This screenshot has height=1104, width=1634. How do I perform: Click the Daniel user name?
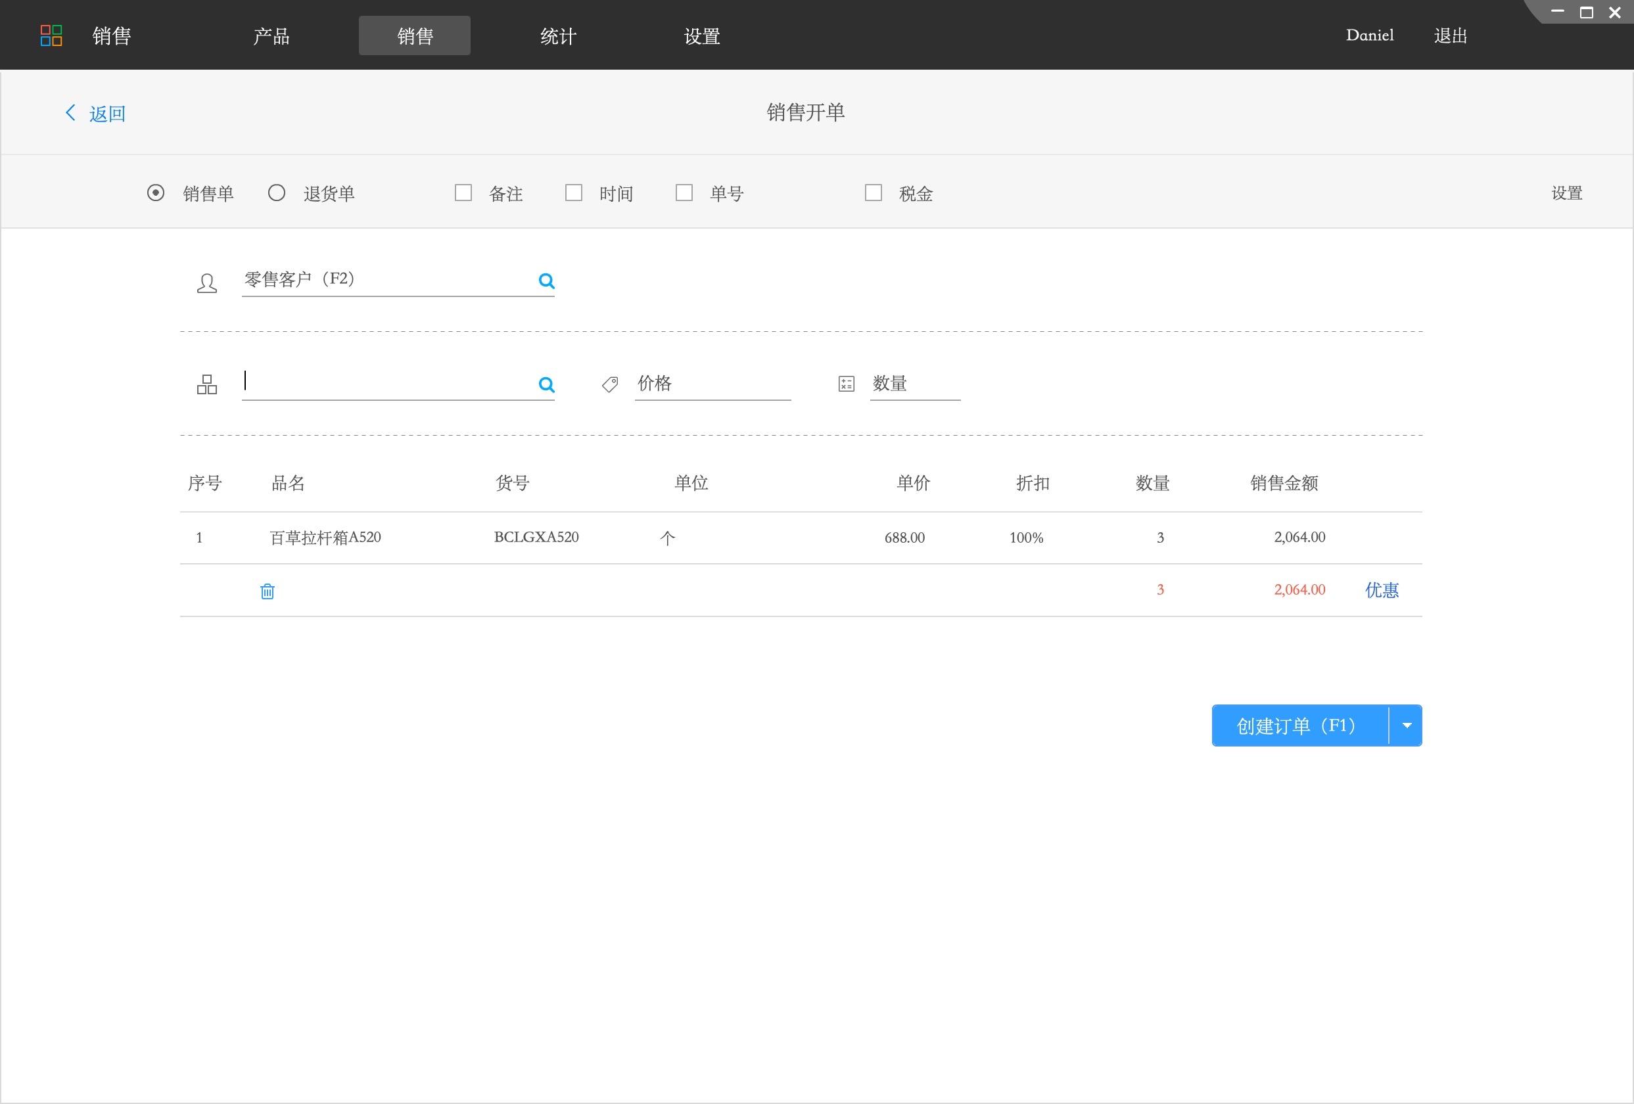(x=1370, y=35)
